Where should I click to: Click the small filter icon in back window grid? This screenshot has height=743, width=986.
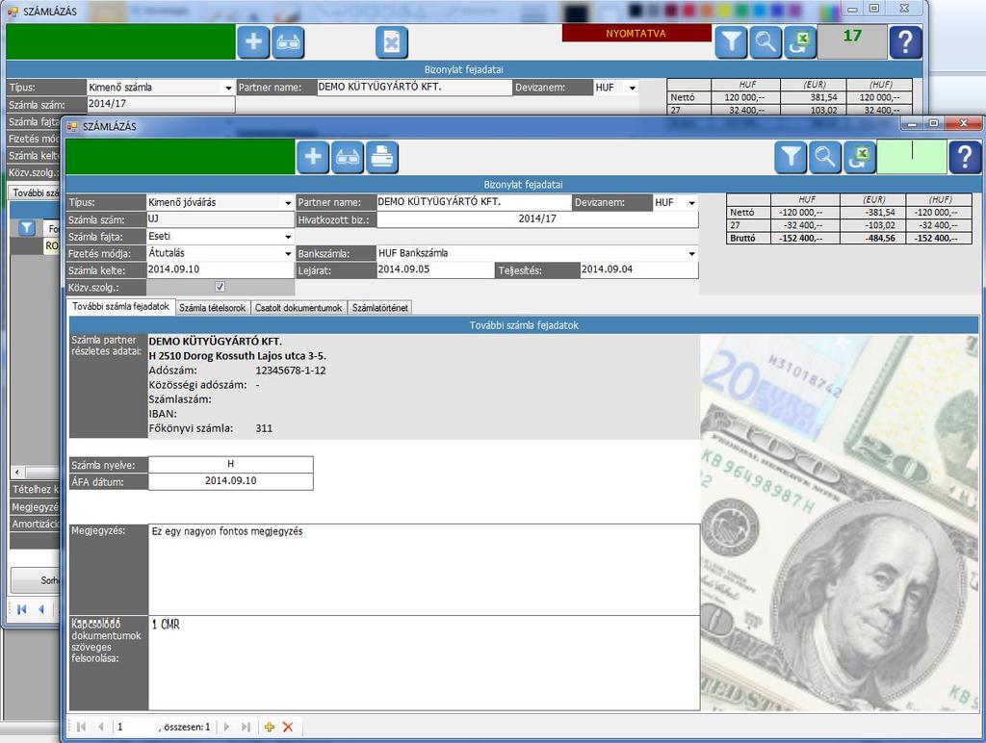26,227
